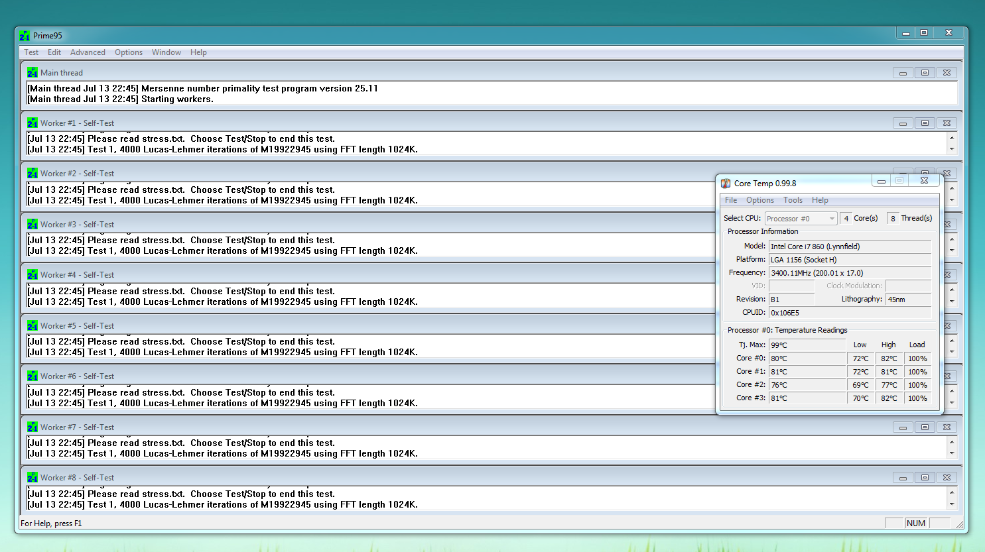Click the Worker #7 scrollbar up arrow
The image size is (985, 552).
click(952, 443)
